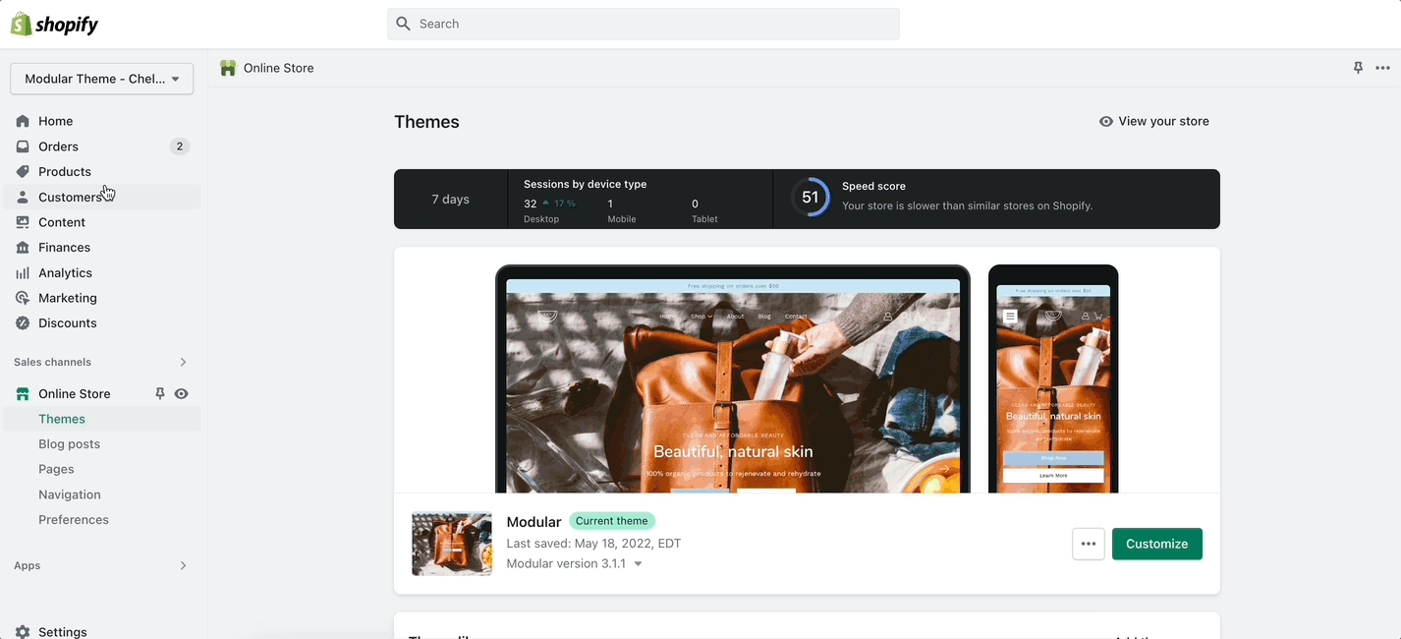Open Discounts badge icon
This screenshot has height=639, width=1401.
pos(23,323)
